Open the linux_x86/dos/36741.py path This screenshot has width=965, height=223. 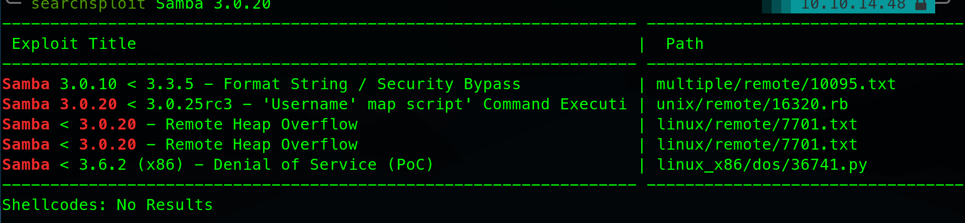[x=762, y=165]
